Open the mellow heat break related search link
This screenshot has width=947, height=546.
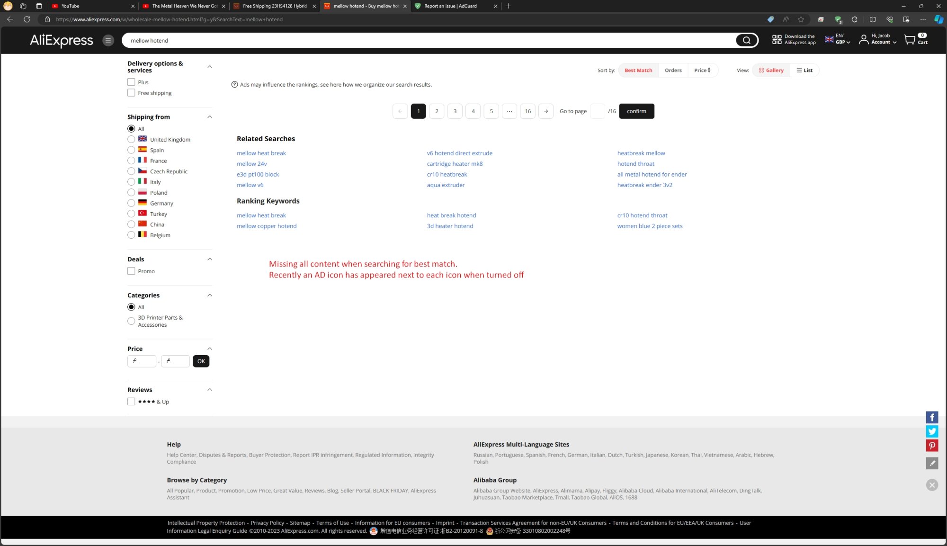tap(261, 152)
